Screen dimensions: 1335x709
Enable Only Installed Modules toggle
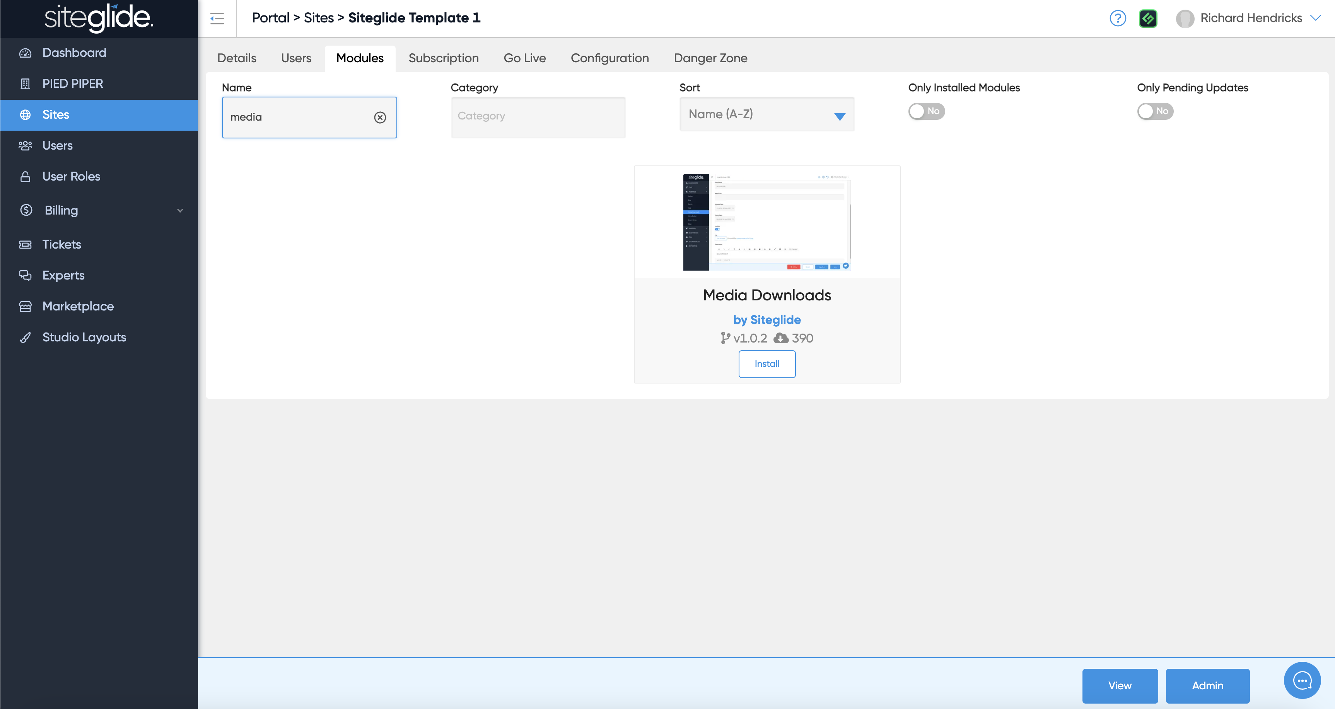pos(926,111)
